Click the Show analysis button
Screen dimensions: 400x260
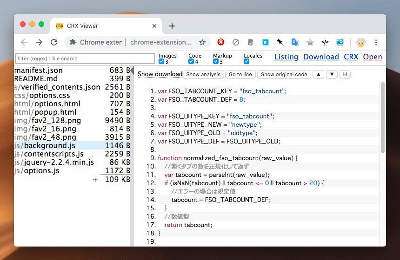coord(203,74)
